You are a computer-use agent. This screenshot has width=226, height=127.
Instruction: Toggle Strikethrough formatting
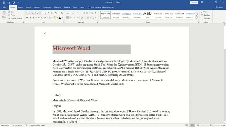pos(39,18)
